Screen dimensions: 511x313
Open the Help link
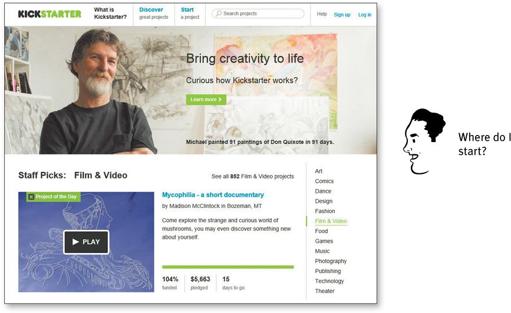point(322,14)
